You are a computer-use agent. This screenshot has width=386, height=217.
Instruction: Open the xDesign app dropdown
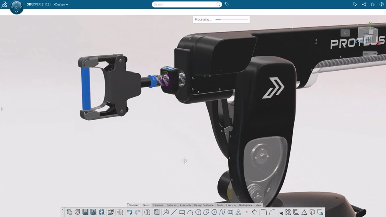coord(61,4)
